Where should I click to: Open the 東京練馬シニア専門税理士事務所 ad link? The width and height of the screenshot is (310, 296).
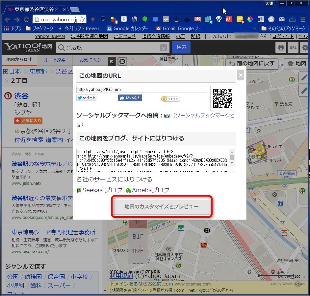click(x=54, y=232)
